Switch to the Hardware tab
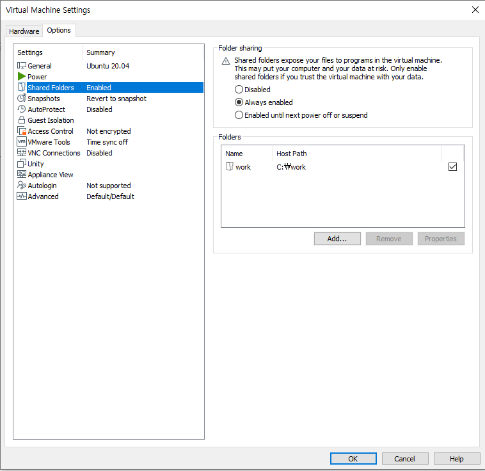Viewport: 485px width, 471px height. pyautogui.click(x=24, y=31)
